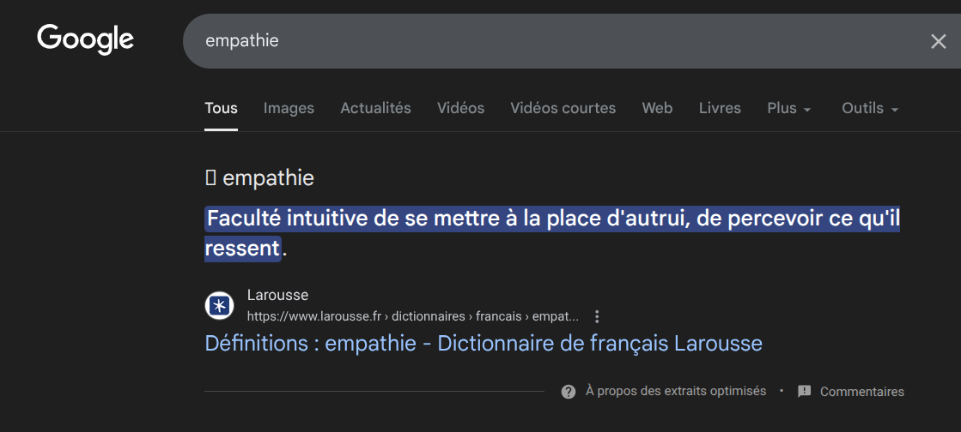
Task: Click the audio icon beside the empathie heading
Action: point(210,177)
